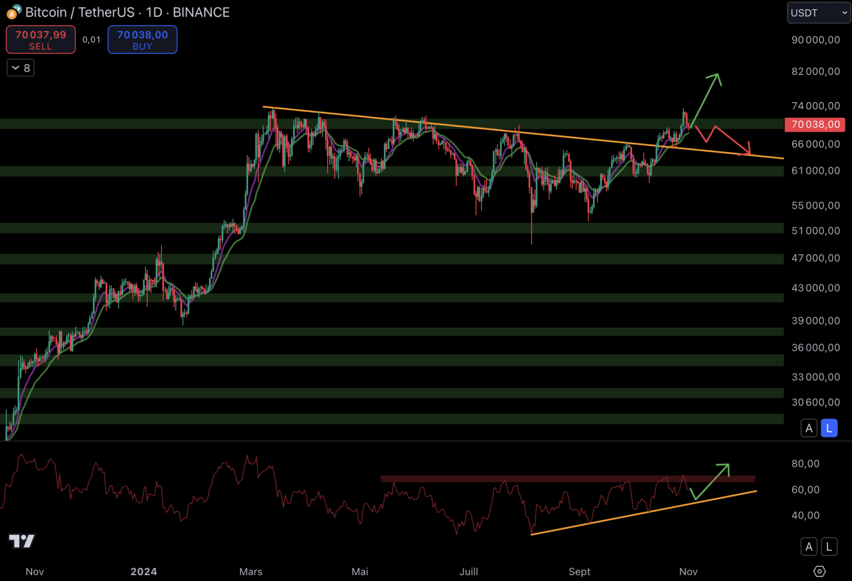The width and height of the screenshot is (852, 581).
Task: Toggle log scale (L) on main price chart
Action: [829, 428]
